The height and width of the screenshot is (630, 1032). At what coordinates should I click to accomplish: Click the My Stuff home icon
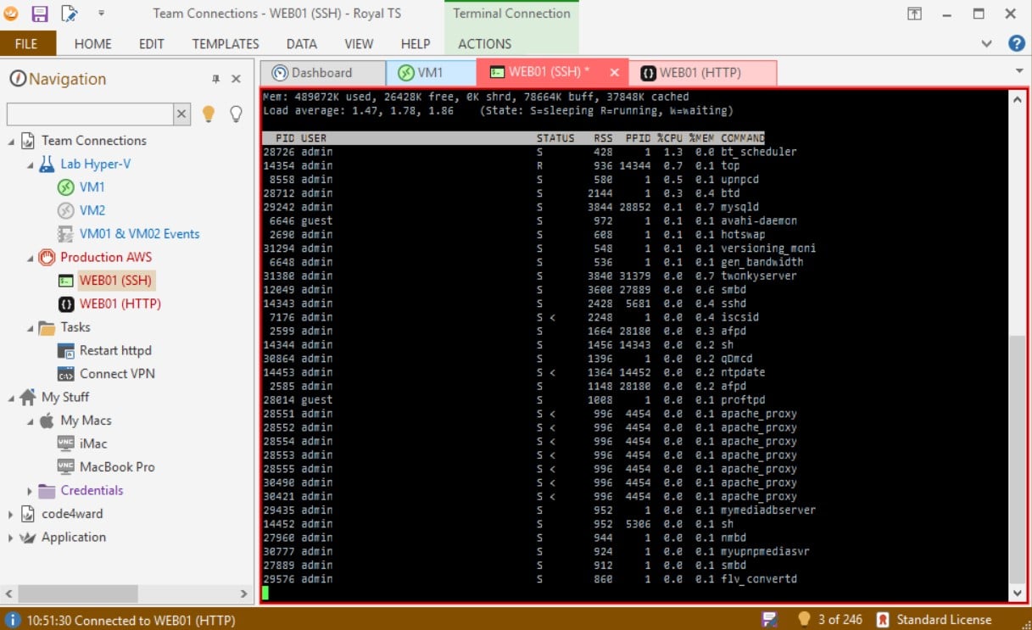[x=28, y=397]
